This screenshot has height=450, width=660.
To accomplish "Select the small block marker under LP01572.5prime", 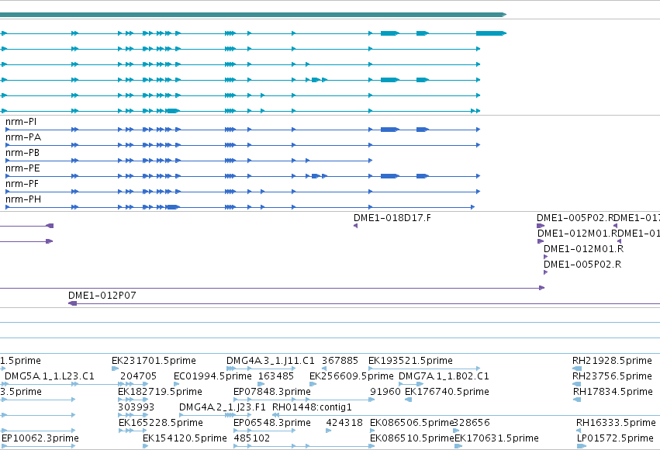I will (x=582, y=446).
